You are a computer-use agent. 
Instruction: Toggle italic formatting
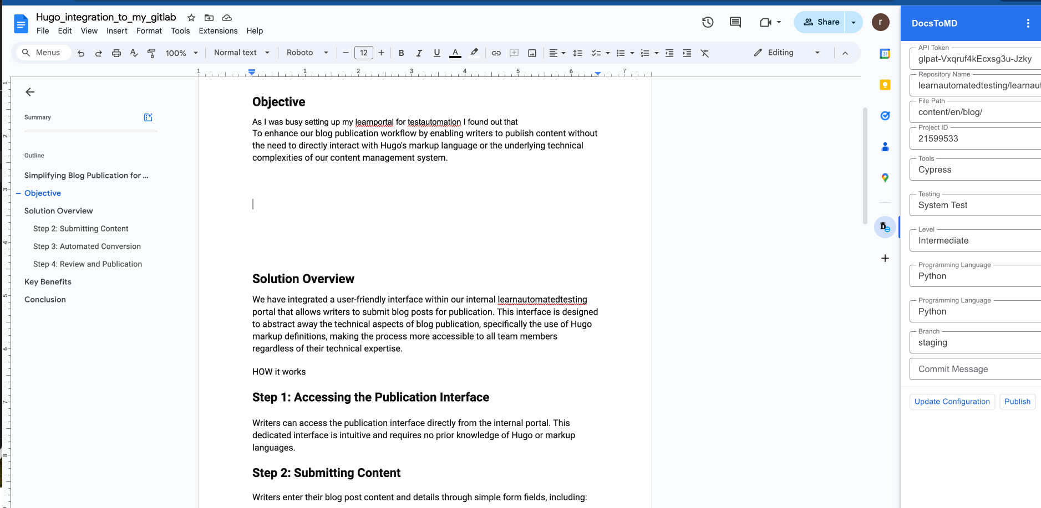tap(419, 53)
